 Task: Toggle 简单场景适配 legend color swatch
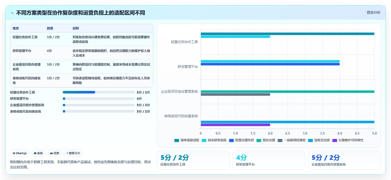(x=177, y=140)
